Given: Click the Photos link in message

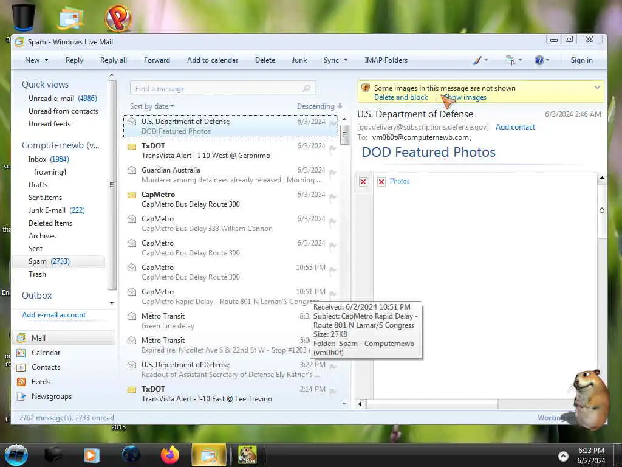Looking at the screenshot, I should click(x=400, y=181).
